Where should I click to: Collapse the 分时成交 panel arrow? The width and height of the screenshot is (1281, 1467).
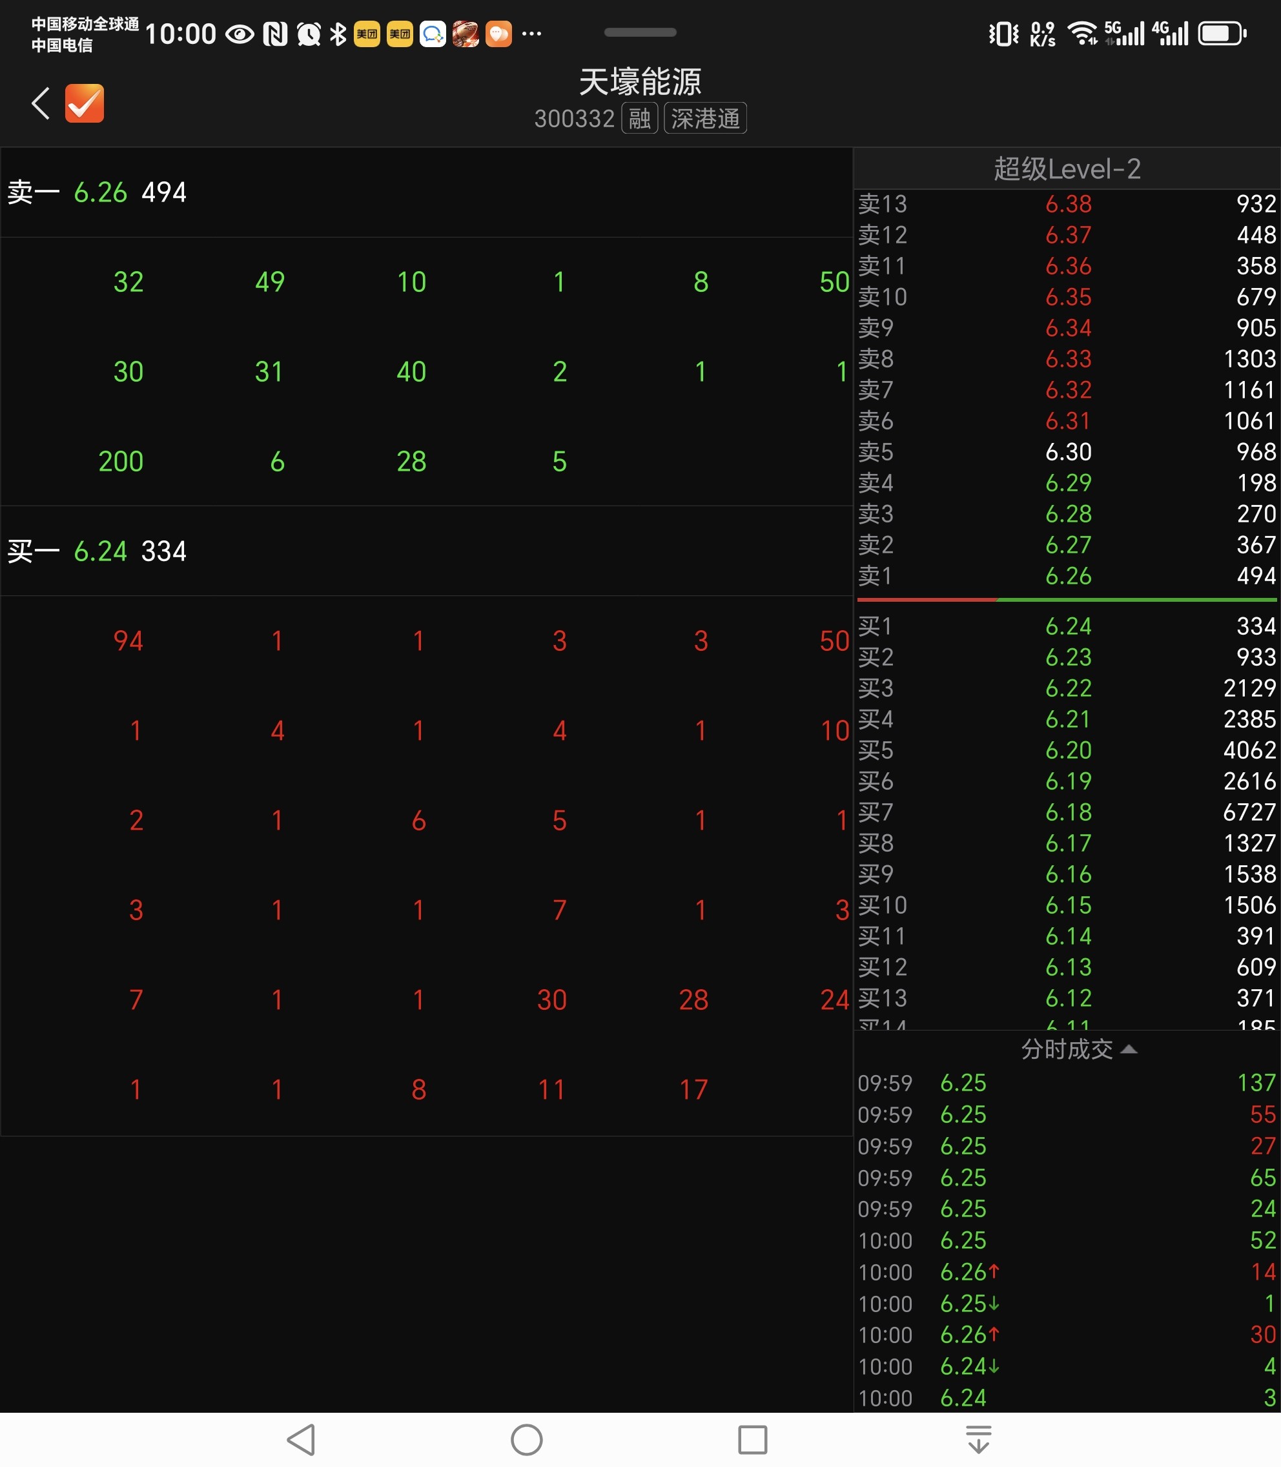click(1129, 1049)
